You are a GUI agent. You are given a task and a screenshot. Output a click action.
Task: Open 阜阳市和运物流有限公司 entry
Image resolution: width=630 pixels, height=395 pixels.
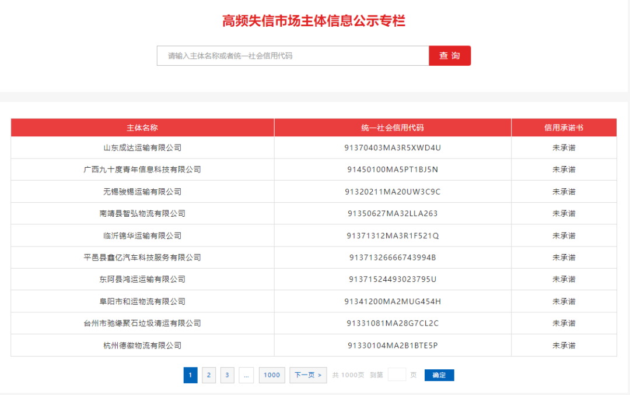click(142, 302)
